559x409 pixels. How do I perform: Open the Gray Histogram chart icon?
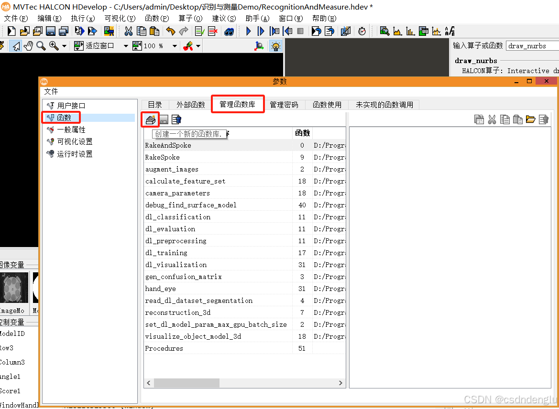[397, 31]
